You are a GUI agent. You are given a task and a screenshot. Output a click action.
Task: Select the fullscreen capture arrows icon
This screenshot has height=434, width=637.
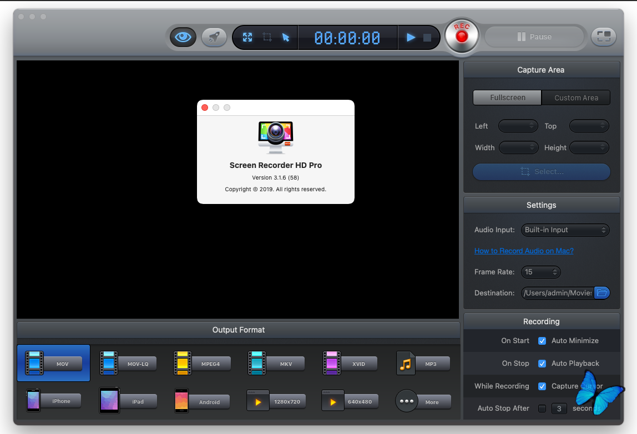tap(247, 37)
